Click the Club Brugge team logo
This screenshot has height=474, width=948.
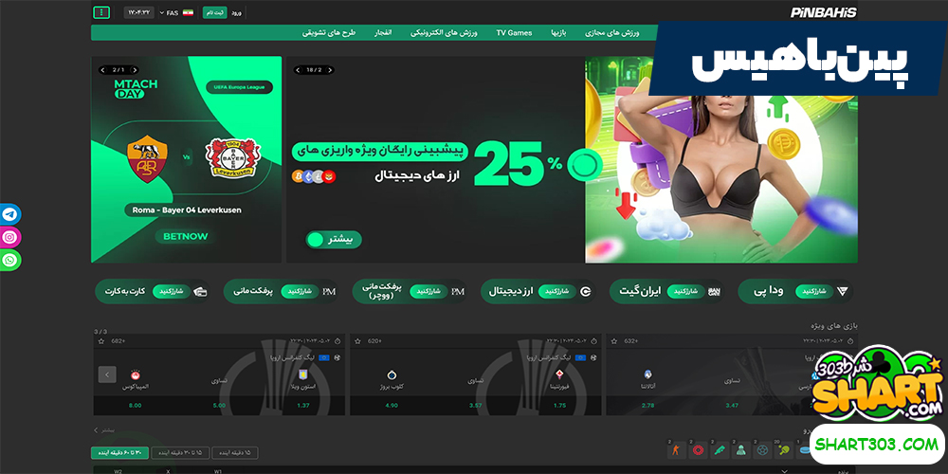[392, 374]
